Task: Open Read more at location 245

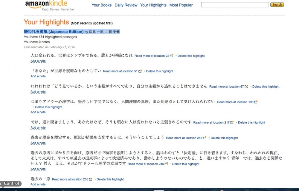Action: [146, 164]
